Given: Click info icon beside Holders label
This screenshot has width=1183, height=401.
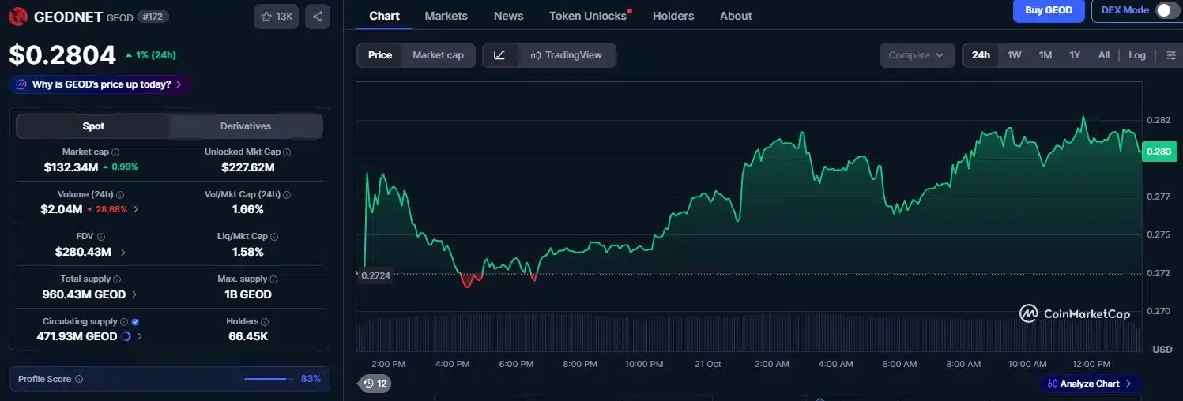Looking at the screenshot, I should pos(265,321).
